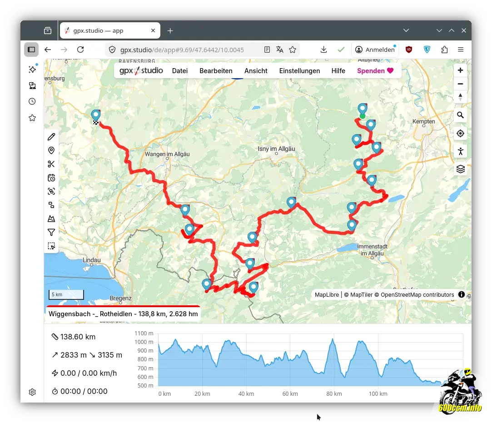The width and height of the screenshot is (492, 423).
Task: Choose the waypoint map pin tool
Action: coord(51,150)
